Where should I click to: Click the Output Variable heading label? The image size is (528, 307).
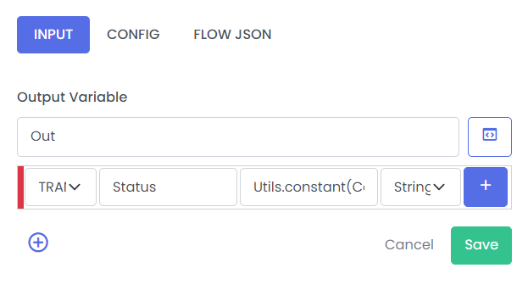click(72, 97)
